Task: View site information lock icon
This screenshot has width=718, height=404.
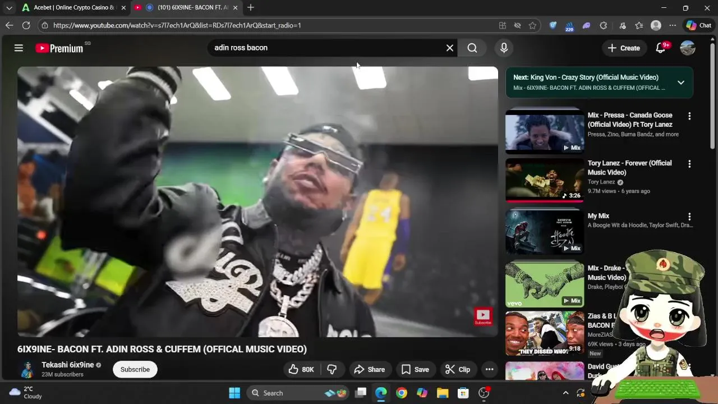Action: point(45,25)
